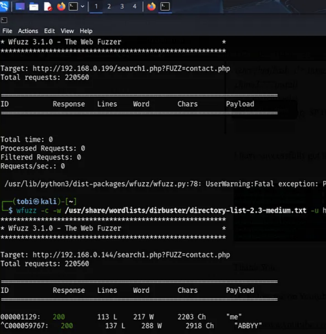Viewport: 326px width, 334px height.
Task: Click the tobi㉿kali prompt text
Action: pyautogui.click(x=37, y=201)
